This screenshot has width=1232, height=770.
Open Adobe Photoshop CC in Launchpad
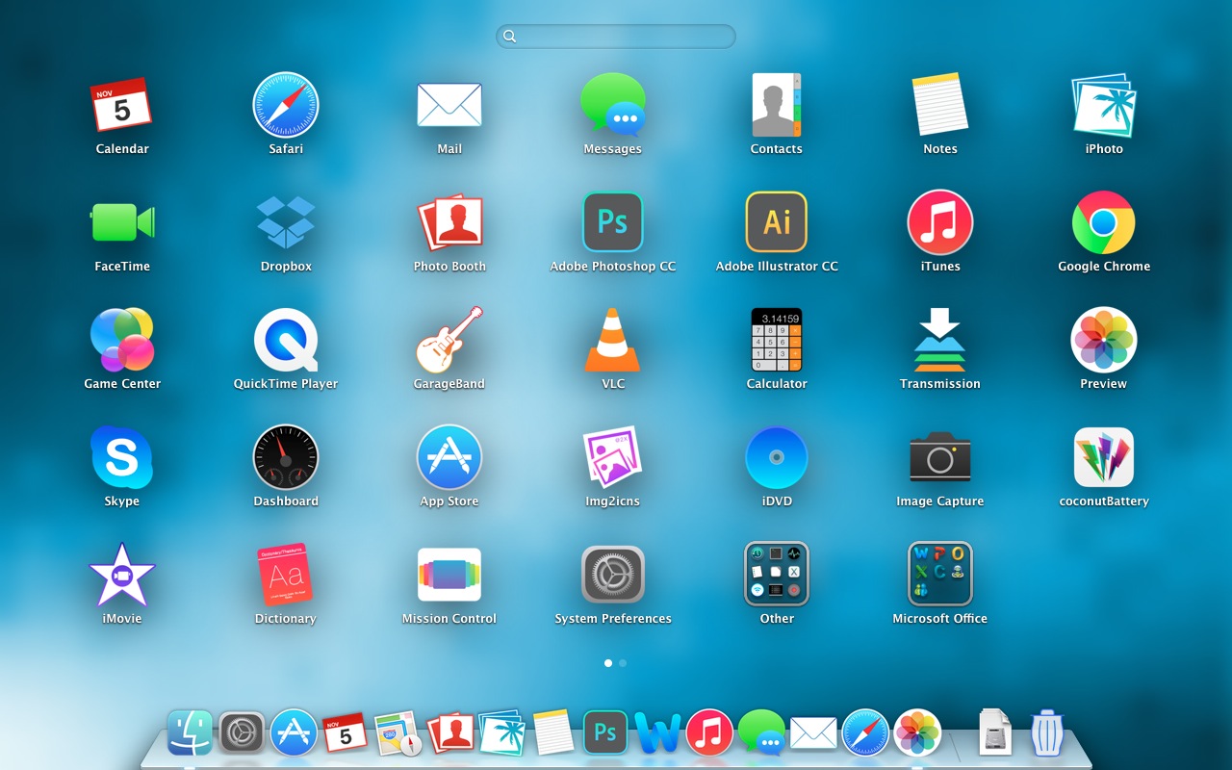click(613, 223)
